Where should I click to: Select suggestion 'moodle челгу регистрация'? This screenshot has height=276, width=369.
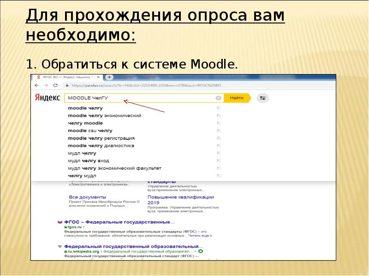101,138
